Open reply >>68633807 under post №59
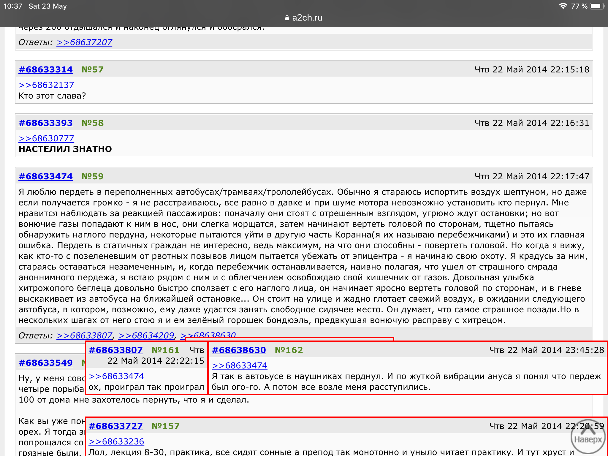The height and width of the screenshot is (456, 608). click(x=85, y=335)
